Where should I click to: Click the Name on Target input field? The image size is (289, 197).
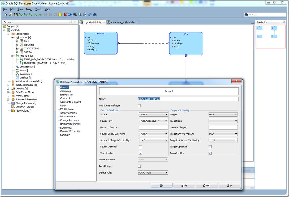pyautogui.click(x=223, y=127)
